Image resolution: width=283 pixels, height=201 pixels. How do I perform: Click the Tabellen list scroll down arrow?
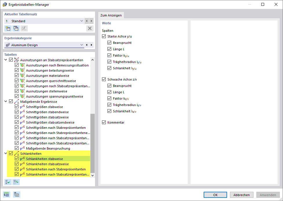[x=92, y=175]
